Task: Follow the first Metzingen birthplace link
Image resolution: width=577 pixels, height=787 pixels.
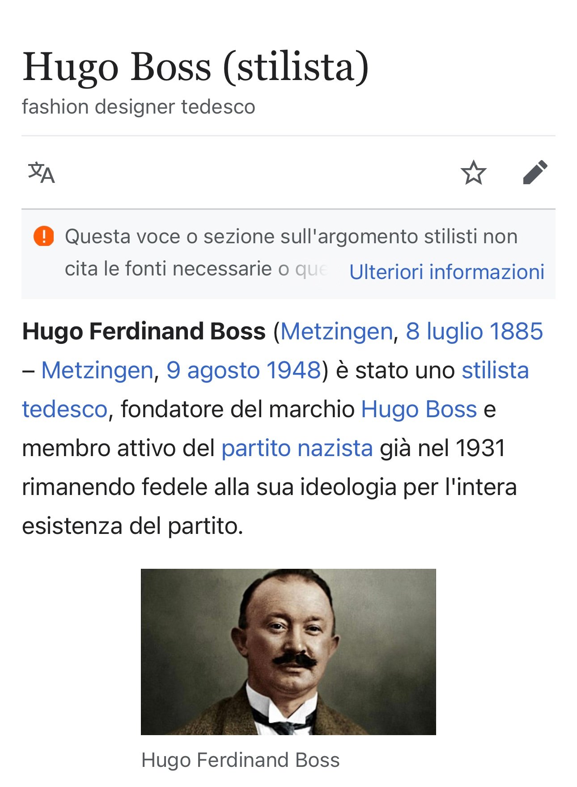Action: click(337, 331)
